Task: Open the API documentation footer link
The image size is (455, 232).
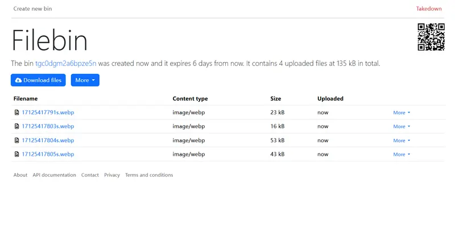Action: (x=54, y=175)
